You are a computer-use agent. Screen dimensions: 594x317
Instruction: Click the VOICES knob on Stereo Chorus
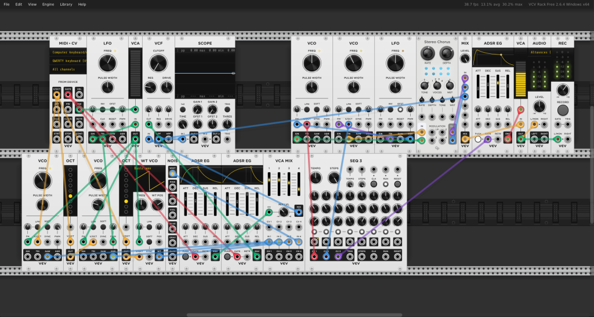(437, 86)
